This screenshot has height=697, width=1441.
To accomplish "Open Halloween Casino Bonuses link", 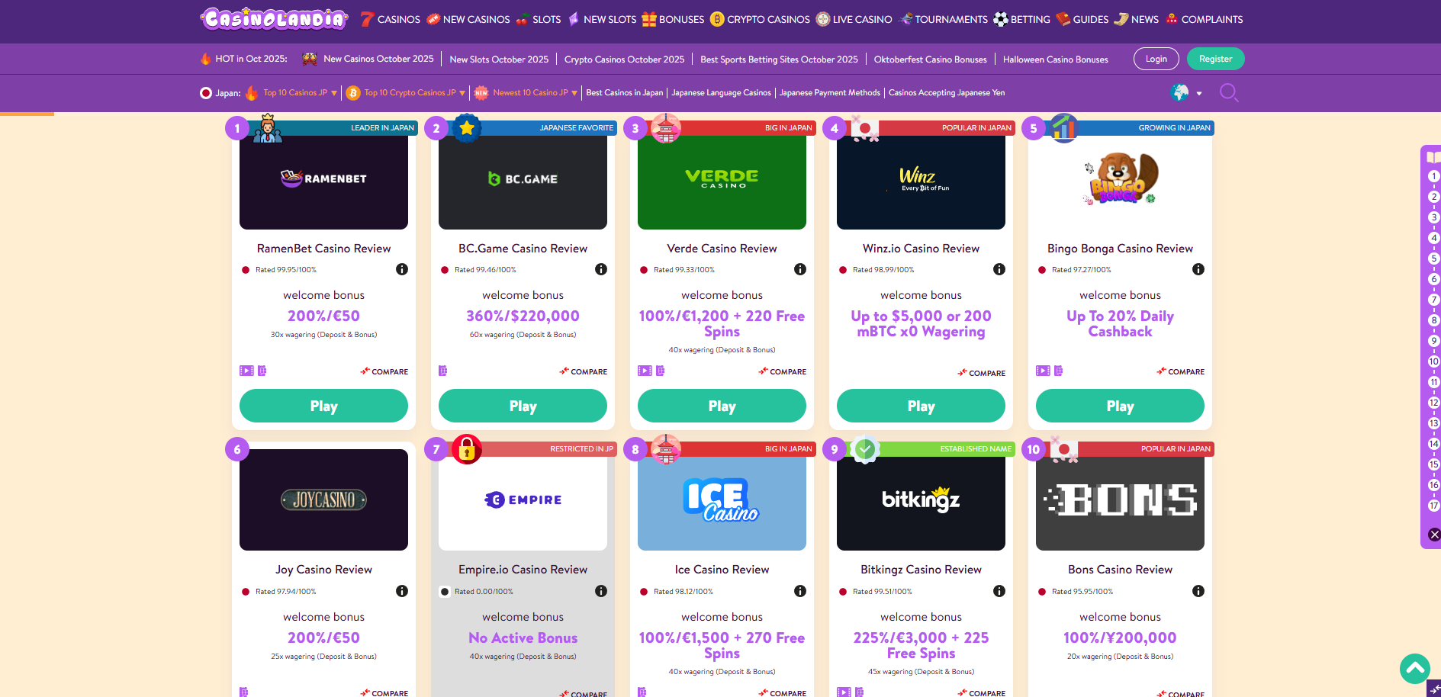I will [1055, 59].
